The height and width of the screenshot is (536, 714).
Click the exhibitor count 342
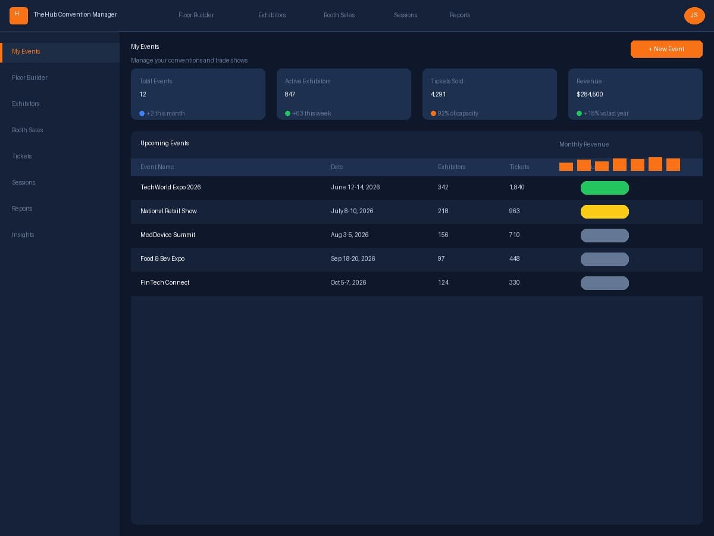click(x=443, y=187)
